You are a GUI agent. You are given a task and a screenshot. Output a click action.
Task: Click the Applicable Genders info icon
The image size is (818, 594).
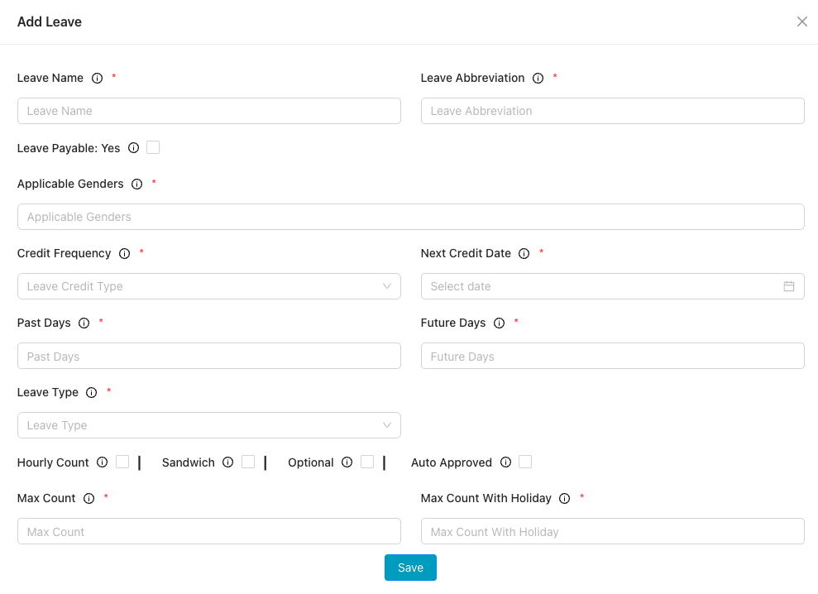(136, 184)
